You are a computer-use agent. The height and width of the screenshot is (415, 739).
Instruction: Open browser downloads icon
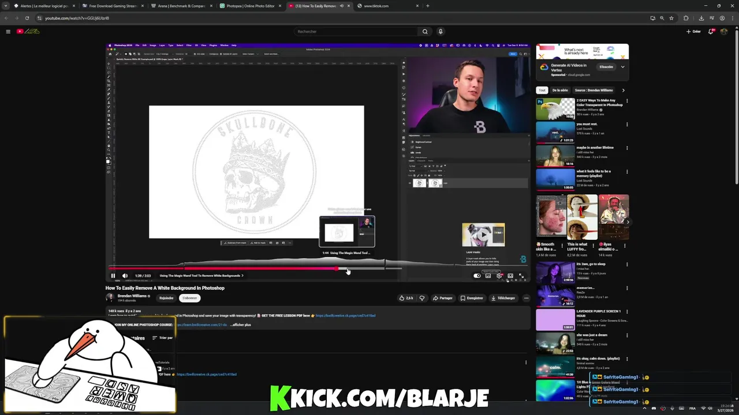[701, 18]
